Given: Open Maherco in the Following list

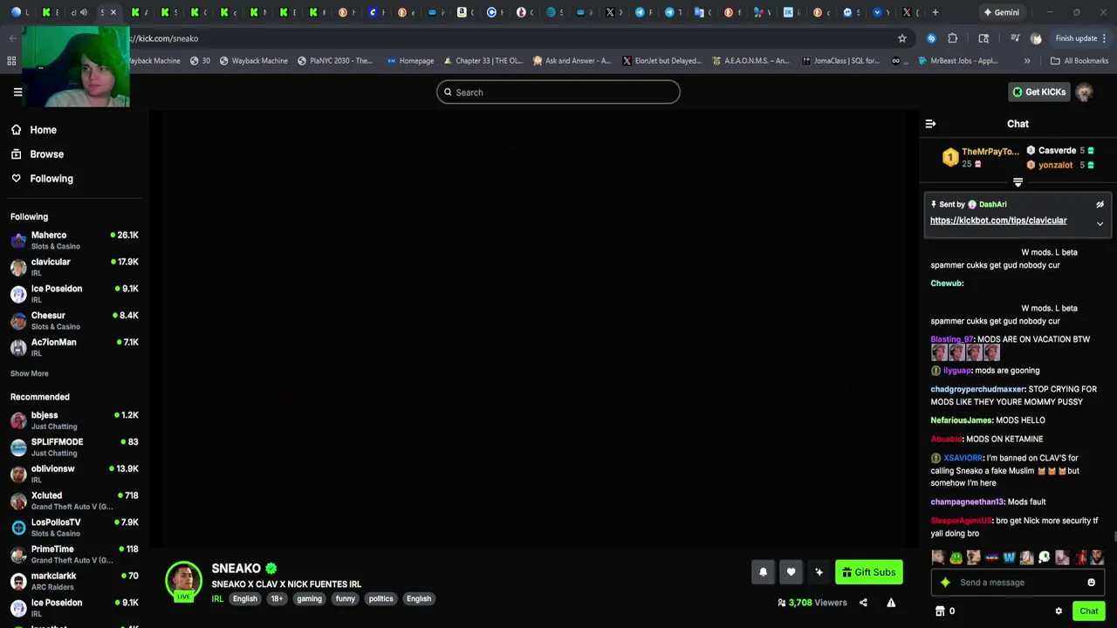Looking at the screenshot, I should [74, 241].
